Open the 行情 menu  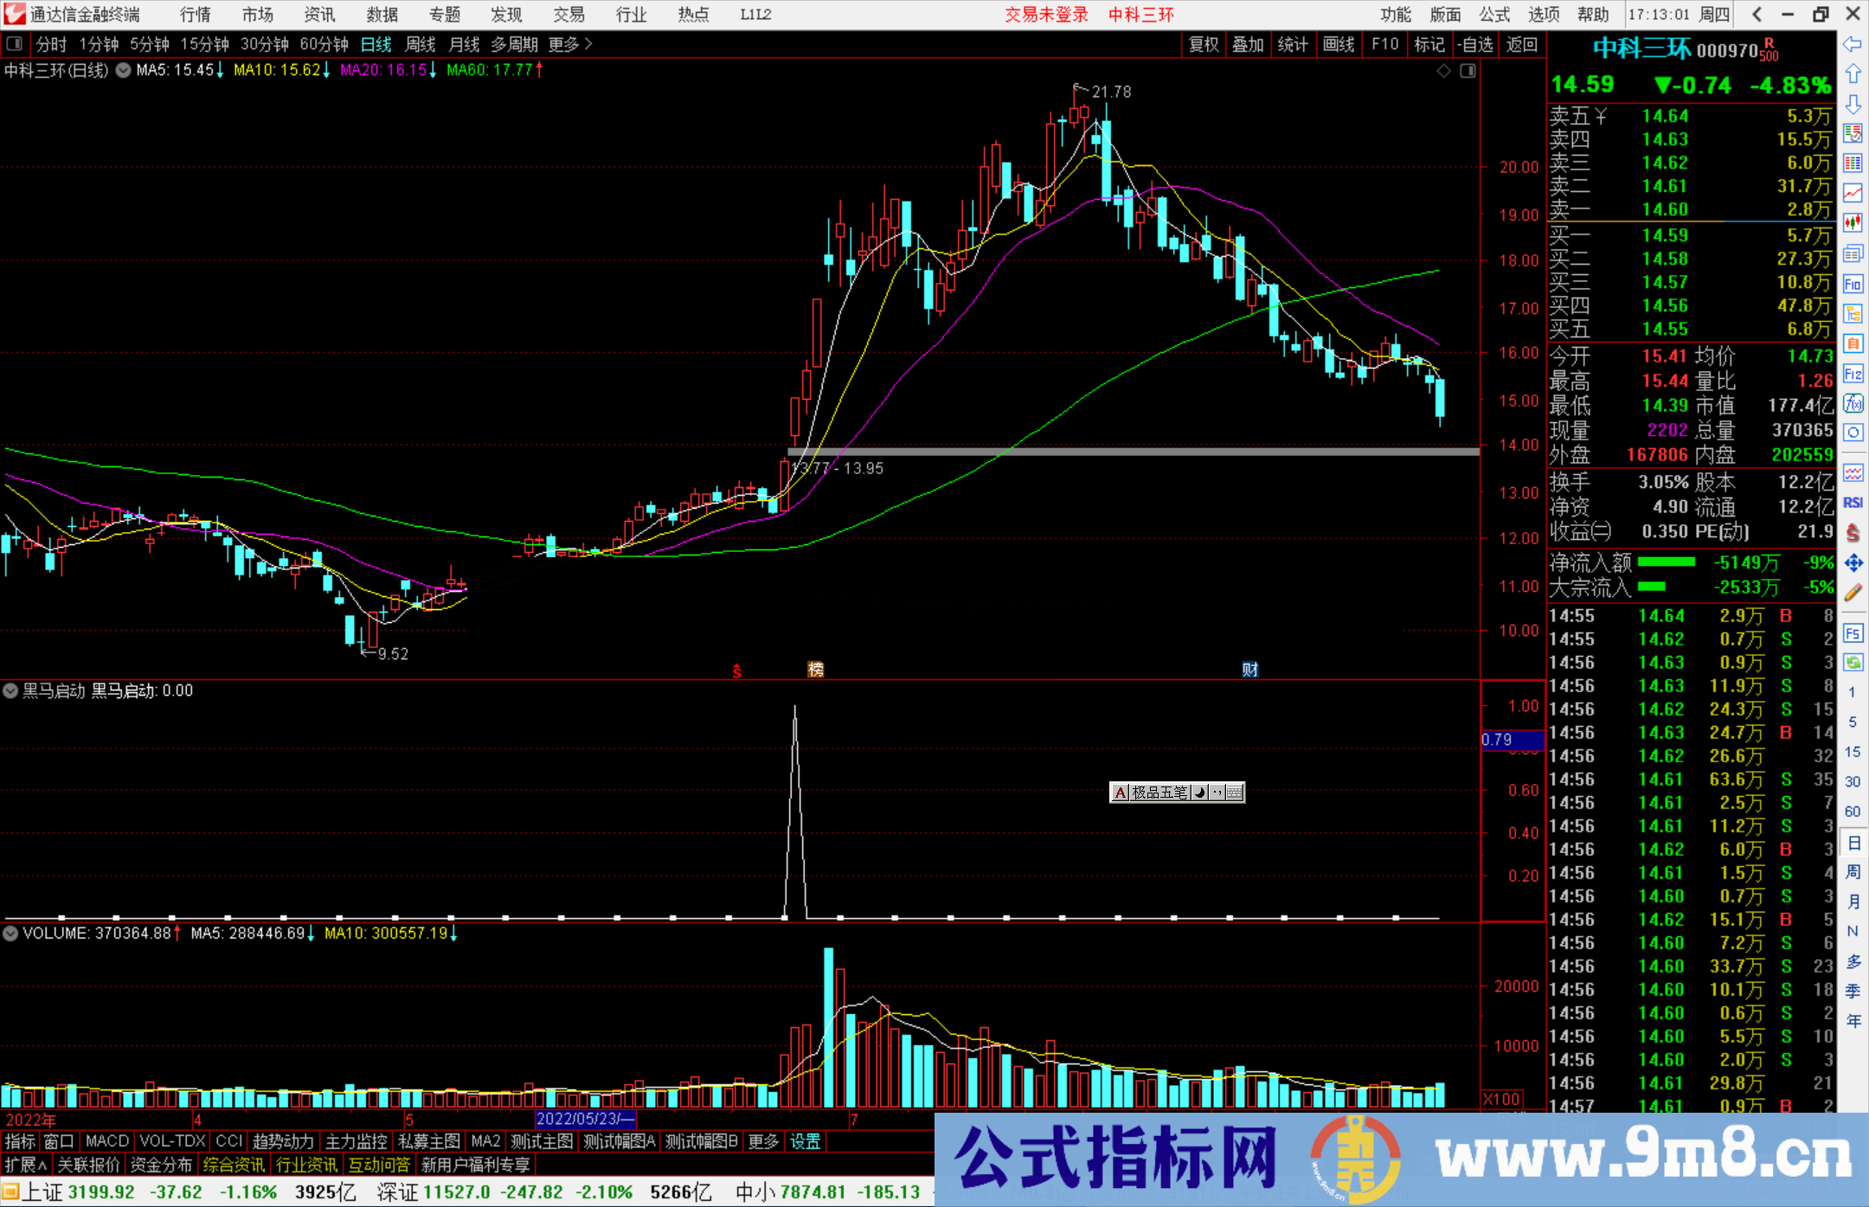(x=196, y=15)
